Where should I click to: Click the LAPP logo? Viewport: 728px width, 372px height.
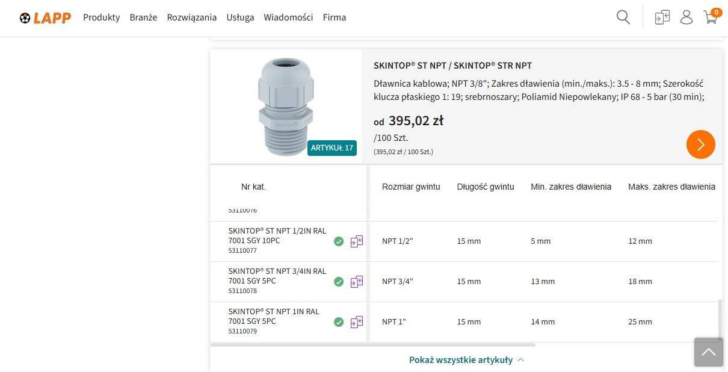[45, 17]
